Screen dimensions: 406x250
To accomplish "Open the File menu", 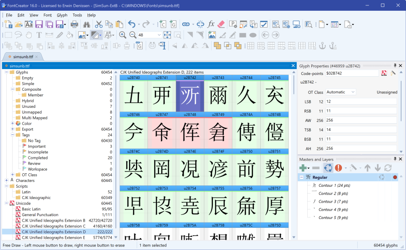I will pos(9,15).
